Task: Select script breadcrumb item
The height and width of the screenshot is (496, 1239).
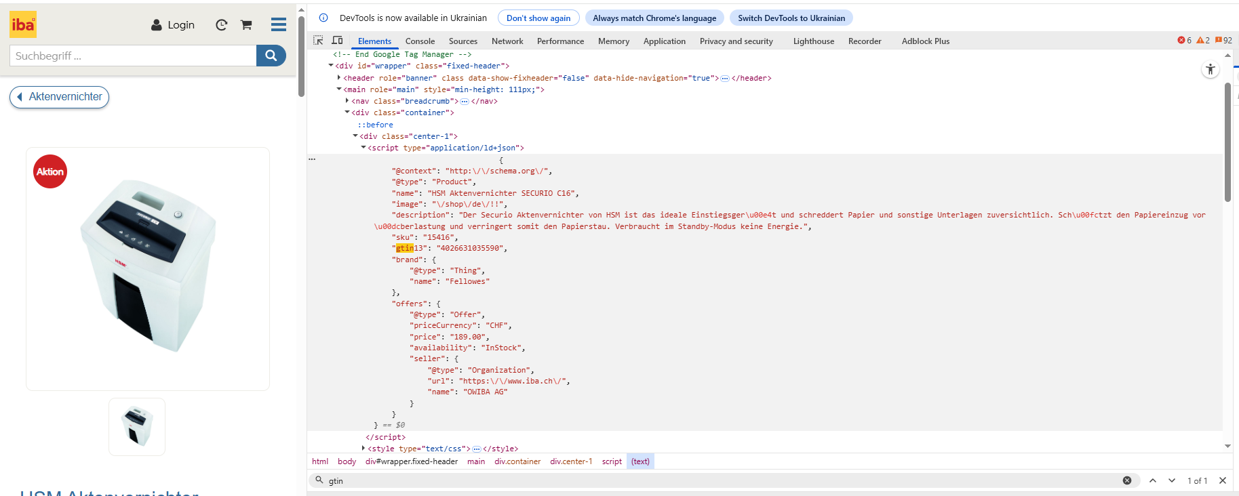Action: point(612,461)
